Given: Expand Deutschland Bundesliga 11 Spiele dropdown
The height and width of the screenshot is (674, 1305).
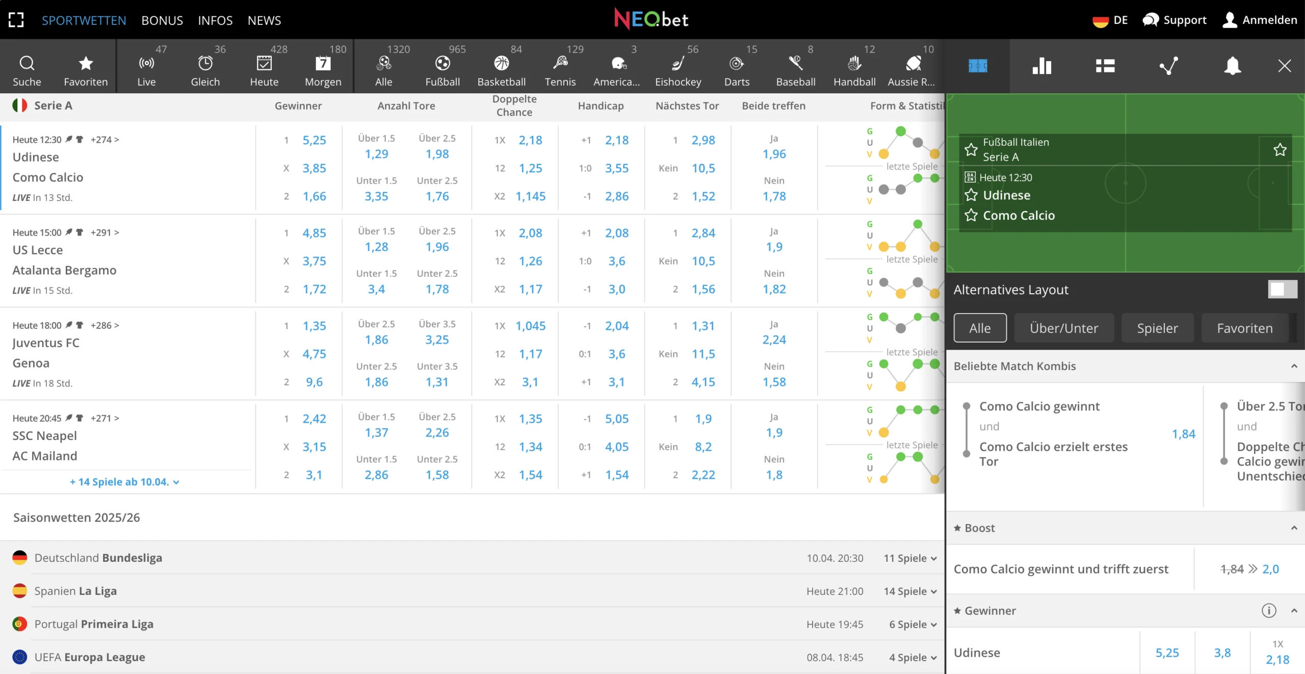Looking at the screenshot, I should pyautogui.click(x=910, y=558).
